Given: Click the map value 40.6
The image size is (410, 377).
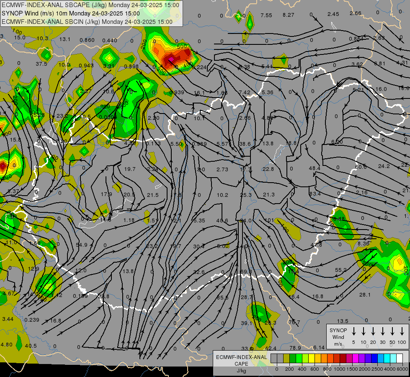Looking at the screenshot, I should 222,221.
